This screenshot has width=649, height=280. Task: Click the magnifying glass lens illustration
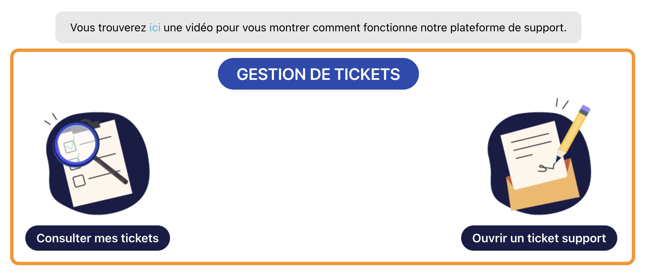(77, 144)
